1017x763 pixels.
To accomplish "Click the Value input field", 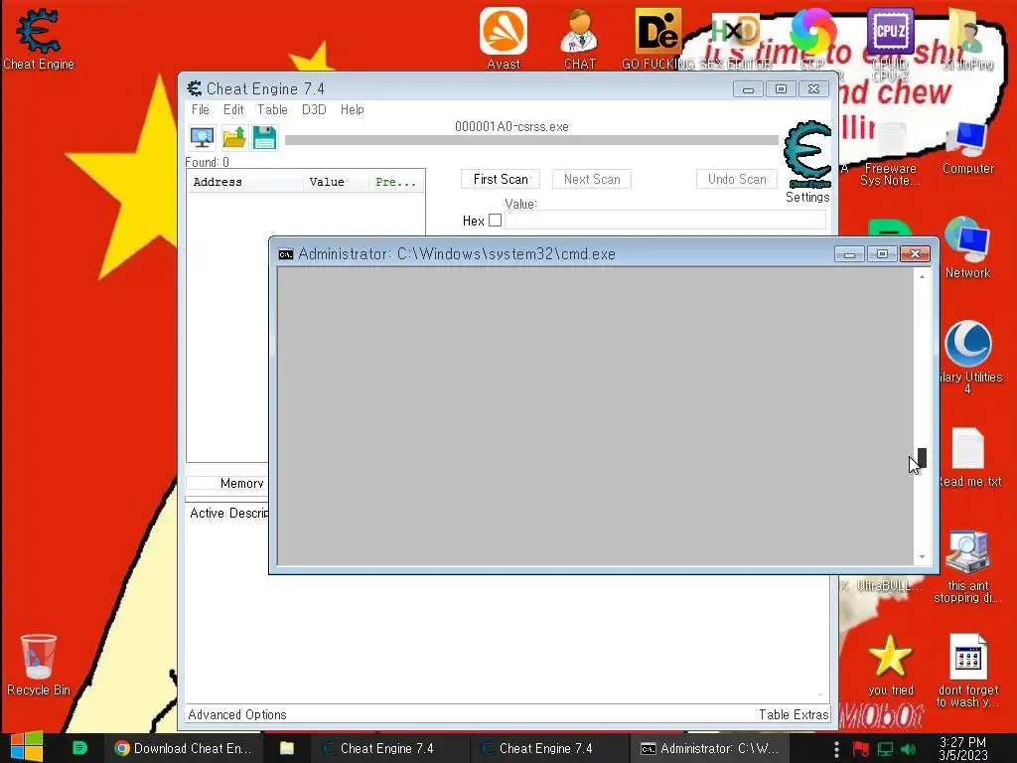I will [664, 220].
